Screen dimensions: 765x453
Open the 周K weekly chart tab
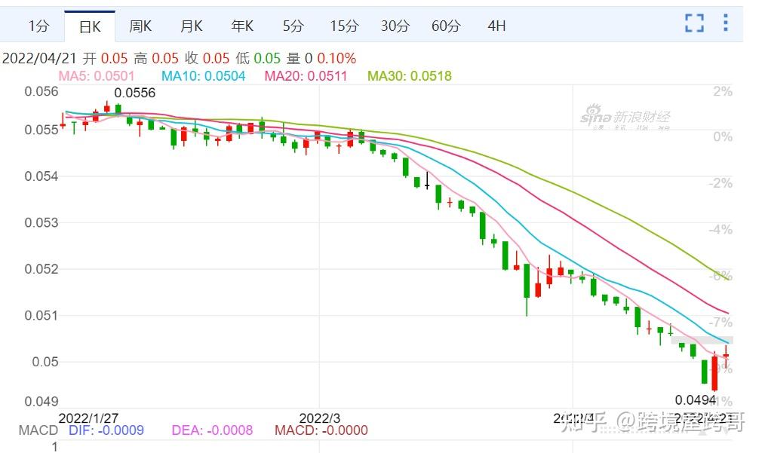pos(140,26)
